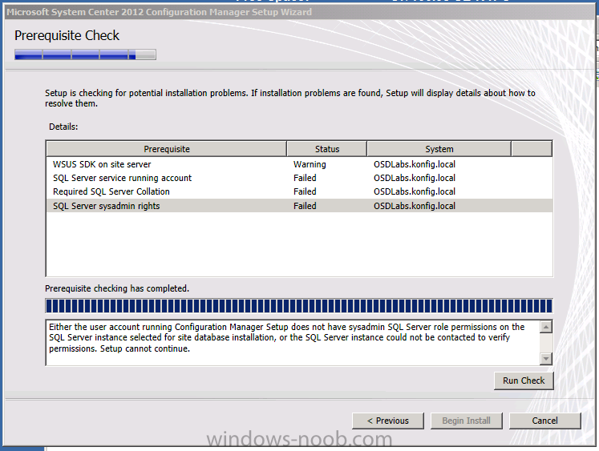Click the Warning status of WSUS SDK

click(x=310, y=164)
